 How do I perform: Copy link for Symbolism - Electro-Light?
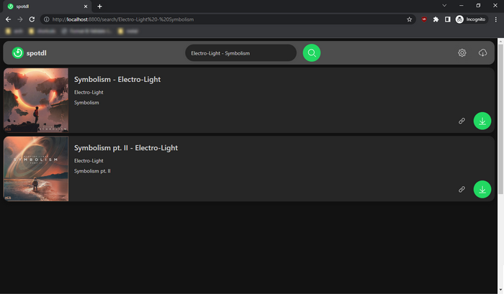pos(462,121)
